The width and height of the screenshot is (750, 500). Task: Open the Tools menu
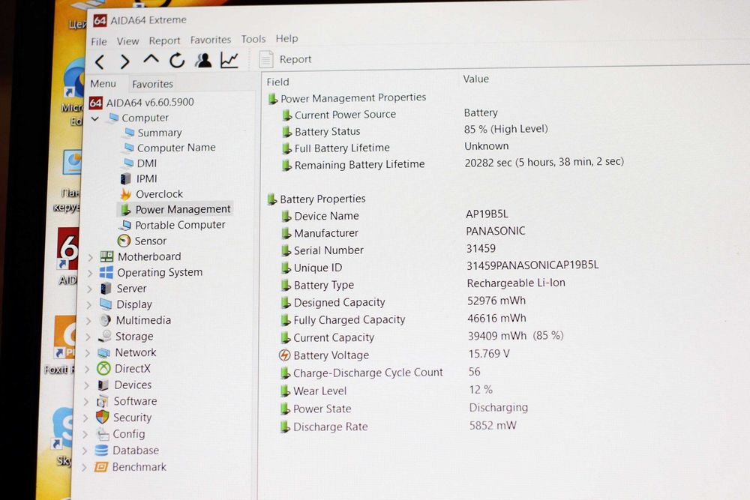pyautogui.click(x=253, y=39)
